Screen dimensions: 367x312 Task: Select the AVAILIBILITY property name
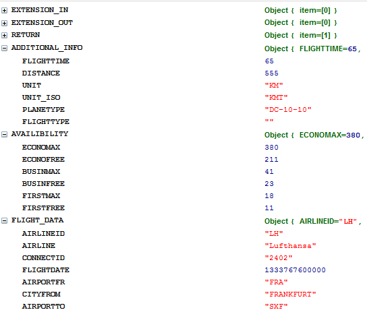pos(40,134)
